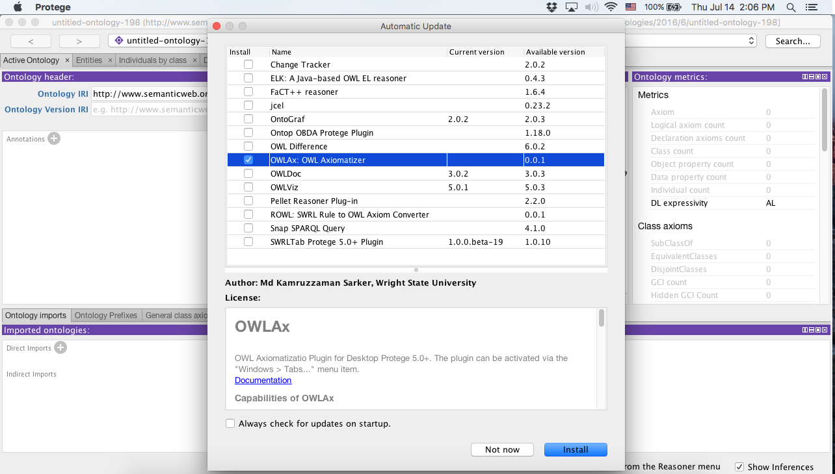The height and width of the screenshot is (474, 835).
Task: Click the Install column header
Action: [x=248, y=52]
